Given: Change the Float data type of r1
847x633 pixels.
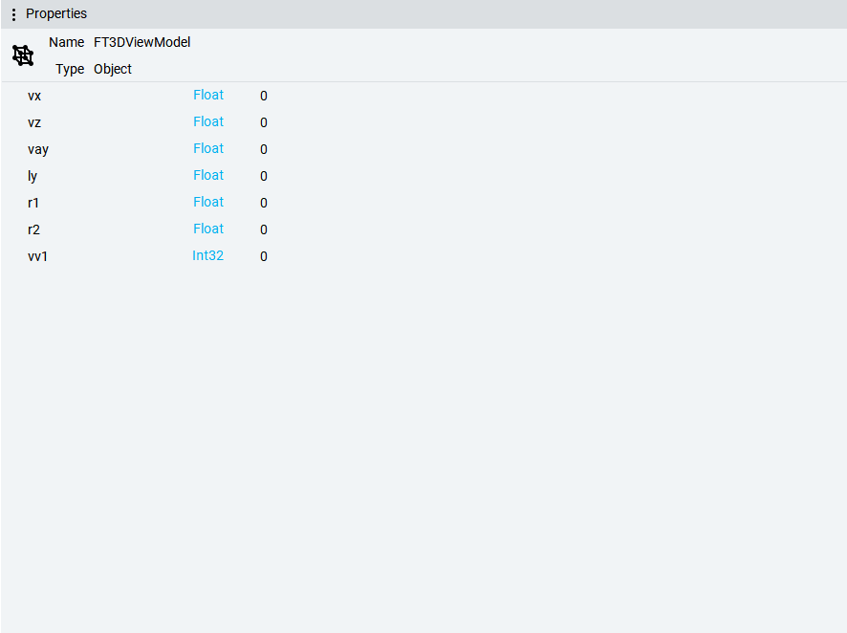Looking at the screenshot, I should click(x=208, y=202).
